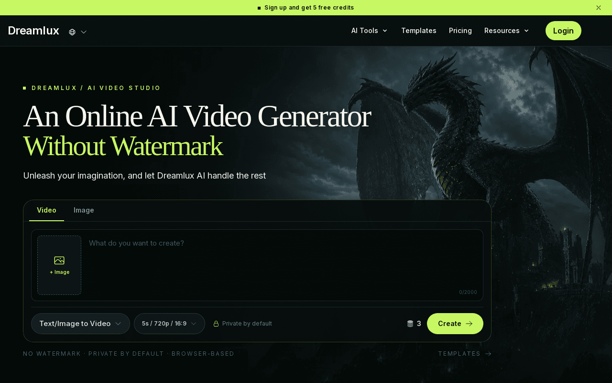Open the Text/Image to Video mode dropdown
The height and width of the screenshot is (383, 612).
point(80,324)
